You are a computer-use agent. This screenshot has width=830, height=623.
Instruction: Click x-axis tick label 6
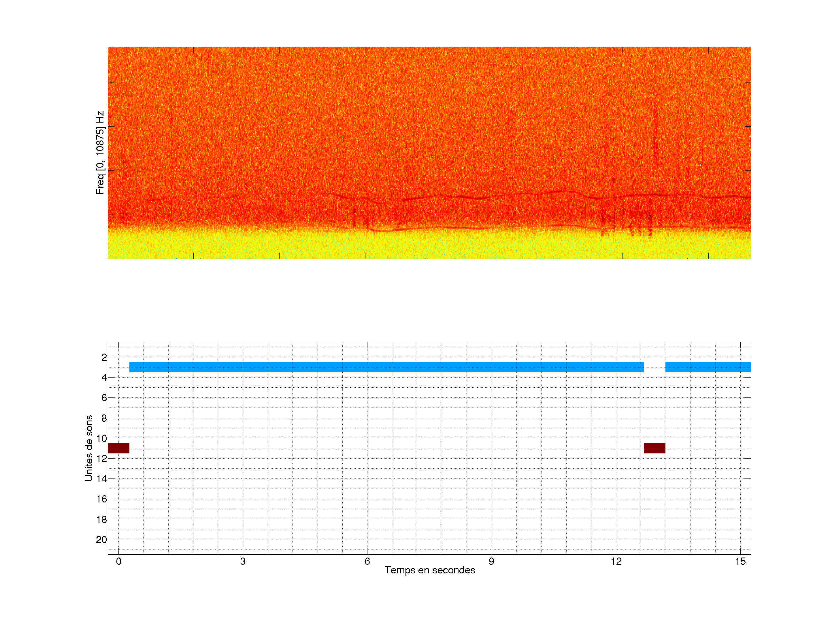coord(367,561)
